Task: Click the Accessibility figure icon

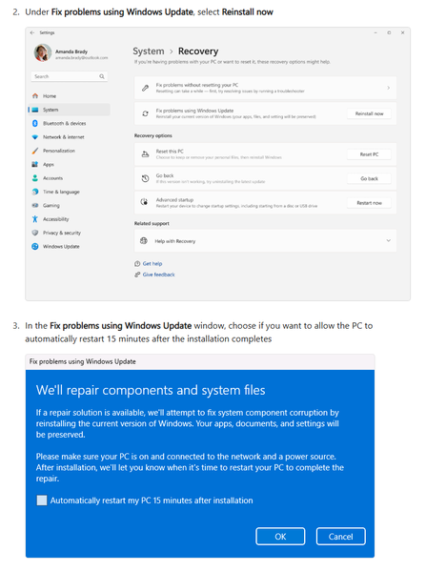Action: pos(35,219)
